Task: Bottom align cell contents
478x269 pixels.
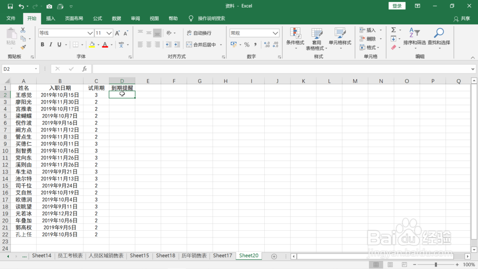Action: (x=157, y=32)
